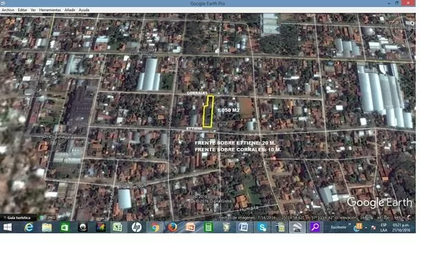Open the Ayuda menu
442x260 pixels.
[x=84, y=10]
